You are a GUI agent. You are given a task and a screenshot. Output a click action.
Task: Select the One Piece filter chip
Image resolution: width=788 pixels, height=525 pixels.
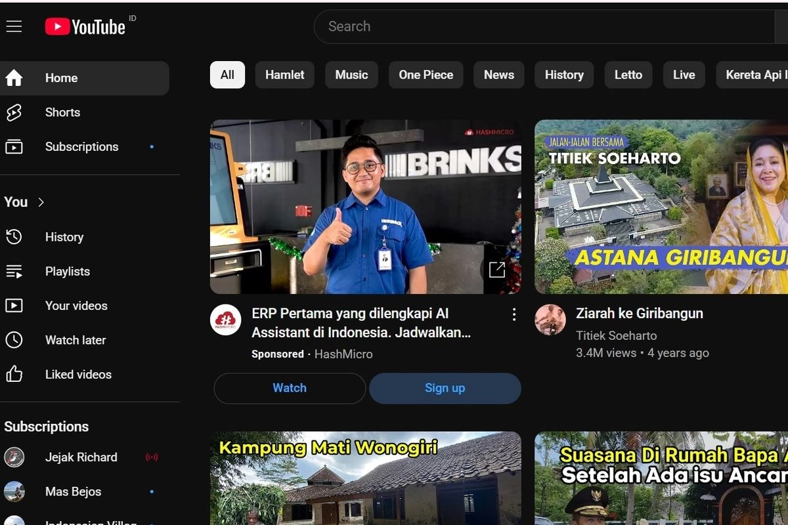click(x=426, y=75)
